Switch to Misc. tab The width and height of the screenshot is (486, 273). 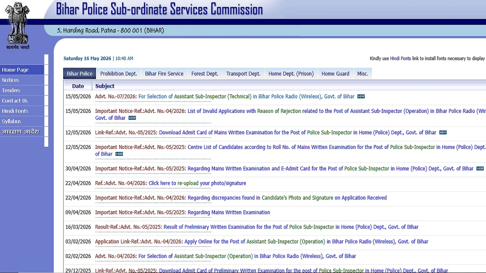click(x=362, y=74)
